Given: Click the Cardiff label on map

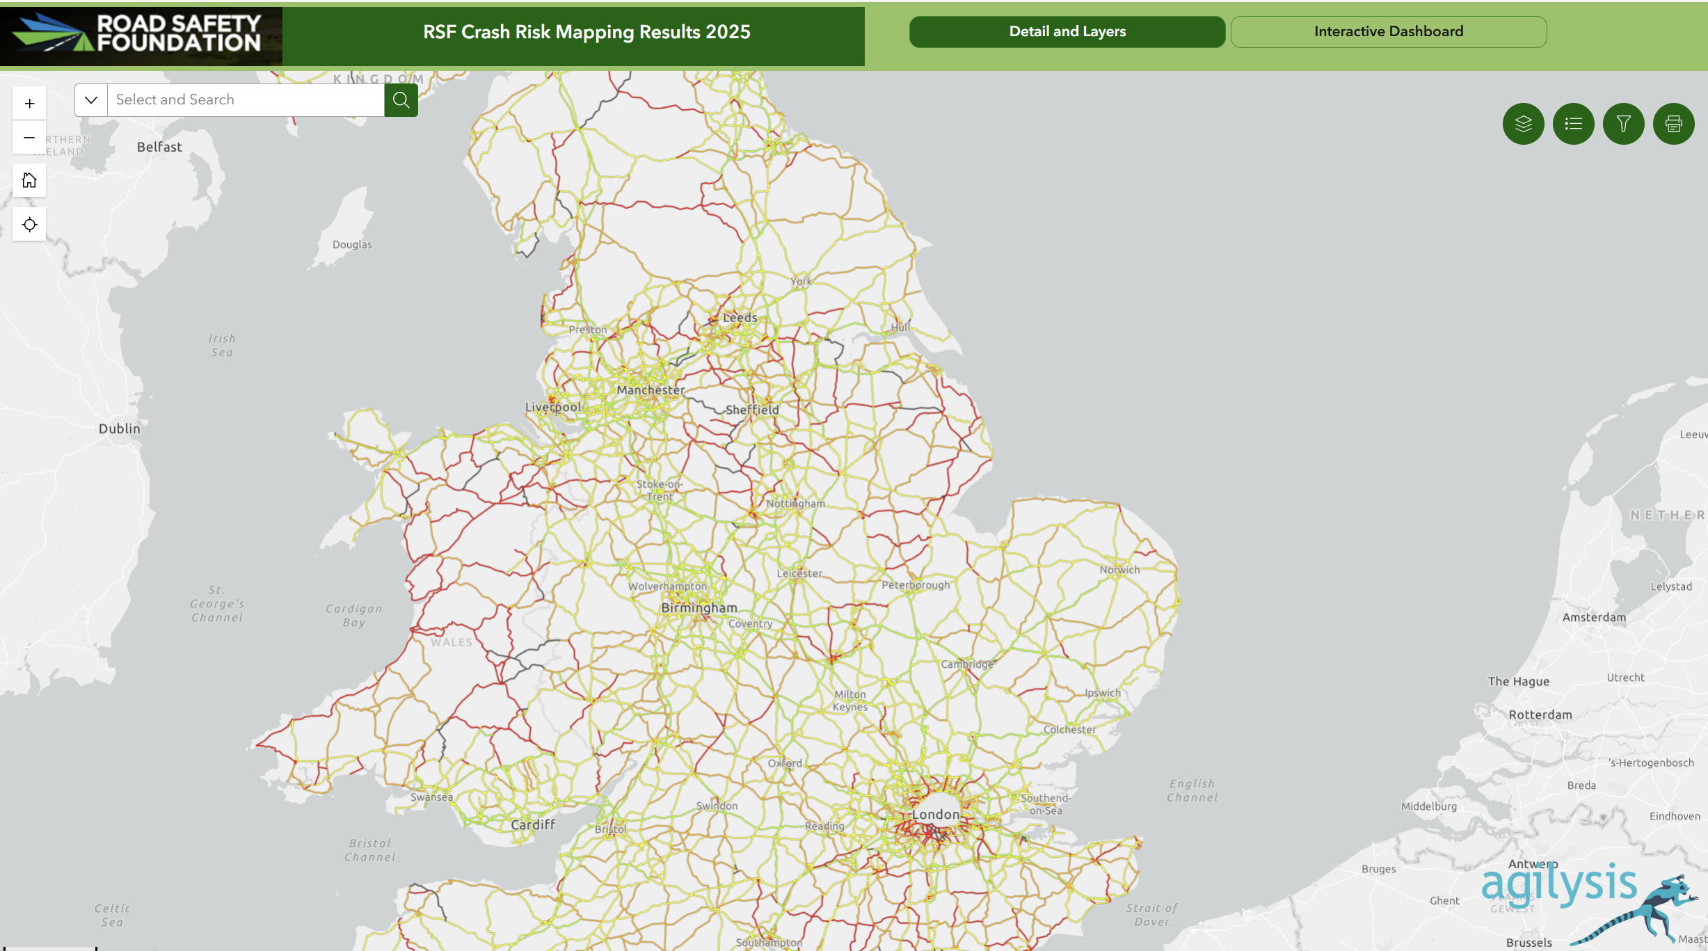Looking at the screenshot, I should (533, 824).
